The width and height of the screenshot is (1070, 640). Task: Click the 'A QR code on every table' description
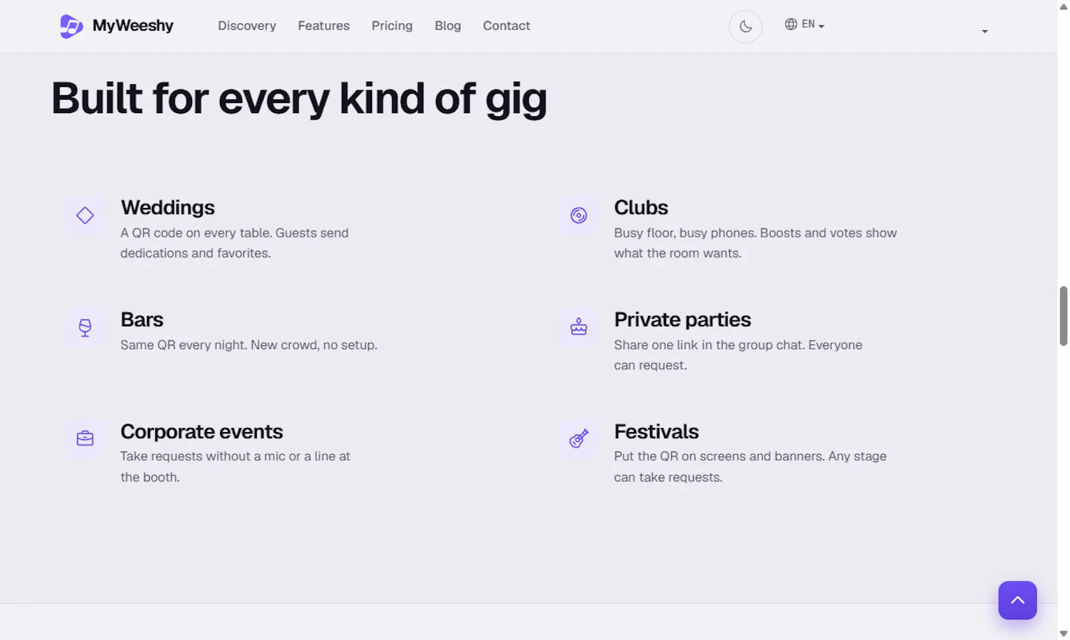[x=234, y=243]
